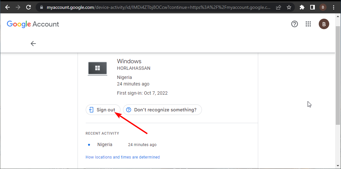341x169 pixels.
Task: Open the Google apps grid
Action: (x=308, y=24)
